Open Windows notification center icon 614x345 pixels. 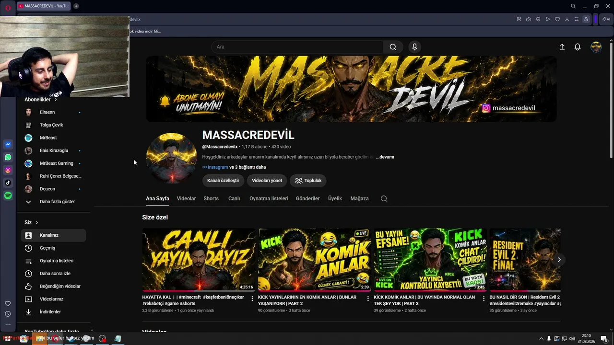point(604,339)
